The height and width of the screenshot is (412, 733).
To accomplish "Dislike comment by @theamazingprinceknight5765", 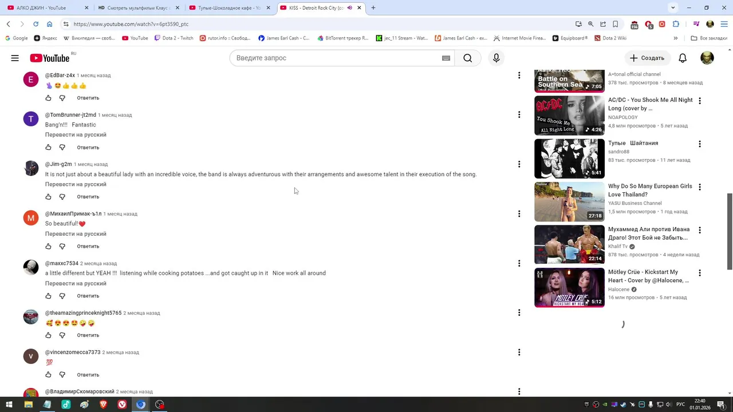I will coord(62,335).
